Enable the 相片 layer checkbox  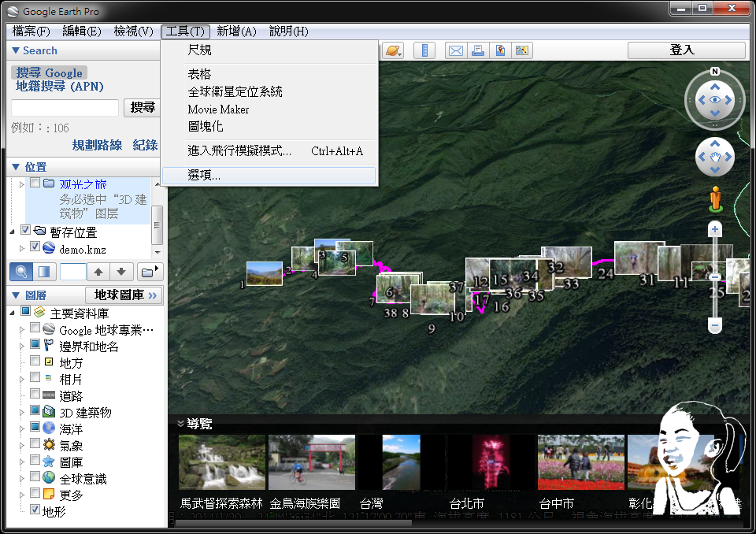[x=35, y=377]
